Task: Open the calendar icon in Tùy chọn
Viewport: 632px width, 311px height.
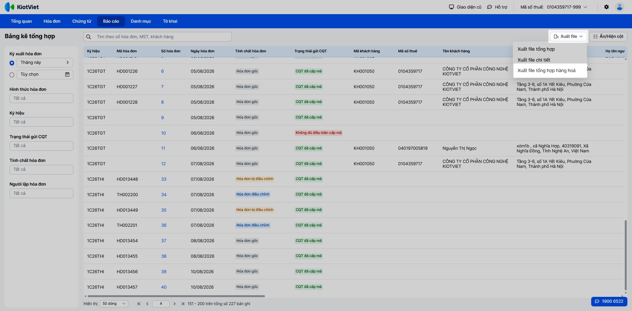Action: coord(67,74)
